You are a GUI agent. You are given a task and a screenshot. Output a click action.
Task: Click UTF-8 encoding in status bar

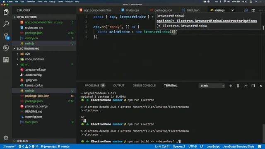point(193,147)
